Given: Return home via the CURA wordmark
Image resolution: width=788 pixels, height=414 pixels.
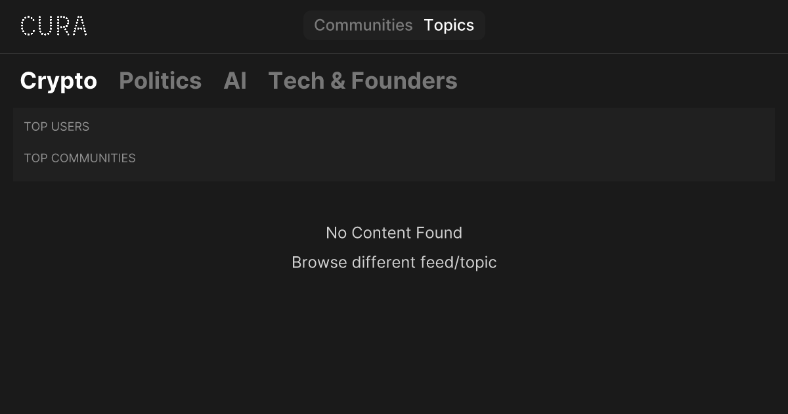Looking at the screenshot, I should [54, 26].
